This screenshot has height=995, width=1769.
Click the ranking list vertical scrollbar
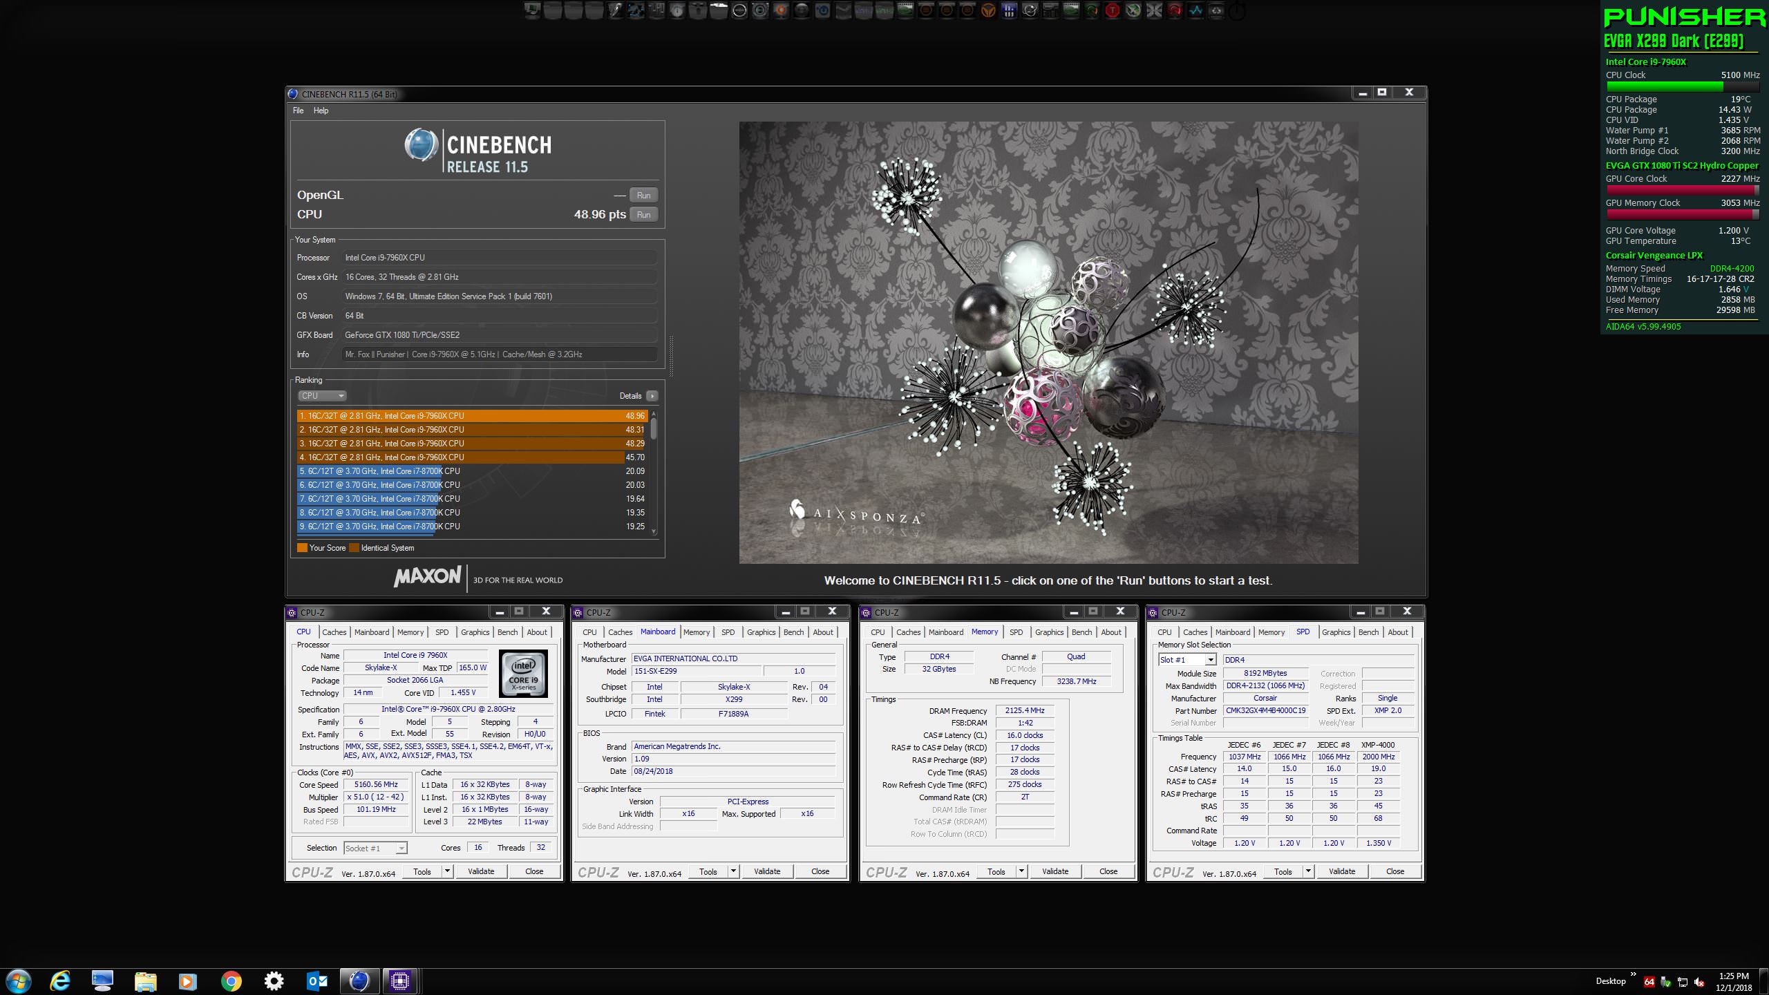point(654,473)
